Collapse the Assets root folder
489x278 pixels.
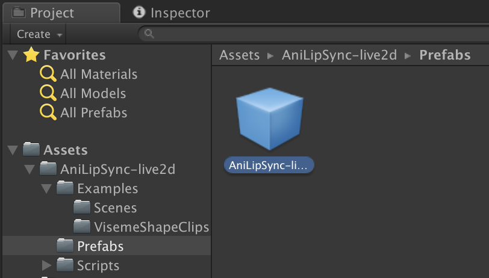[13, 150]
